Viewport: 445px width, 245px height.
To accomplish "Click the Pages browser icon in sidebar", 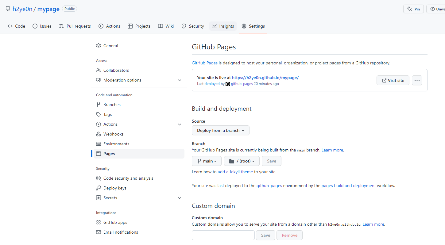I will click(99, 154).
